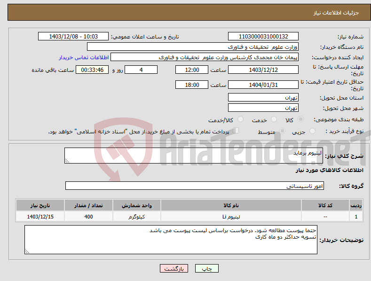Click the استان محل تحویل field تهران
Image resolution: width=371 pixels, height=281 pixels.
263,97
